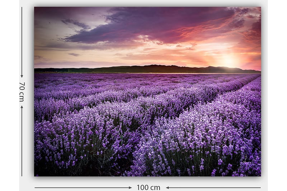Screen dimensions: 287x191
Task: Click the vertical dimension line's upper segment
Action: [x=22, y=39]
